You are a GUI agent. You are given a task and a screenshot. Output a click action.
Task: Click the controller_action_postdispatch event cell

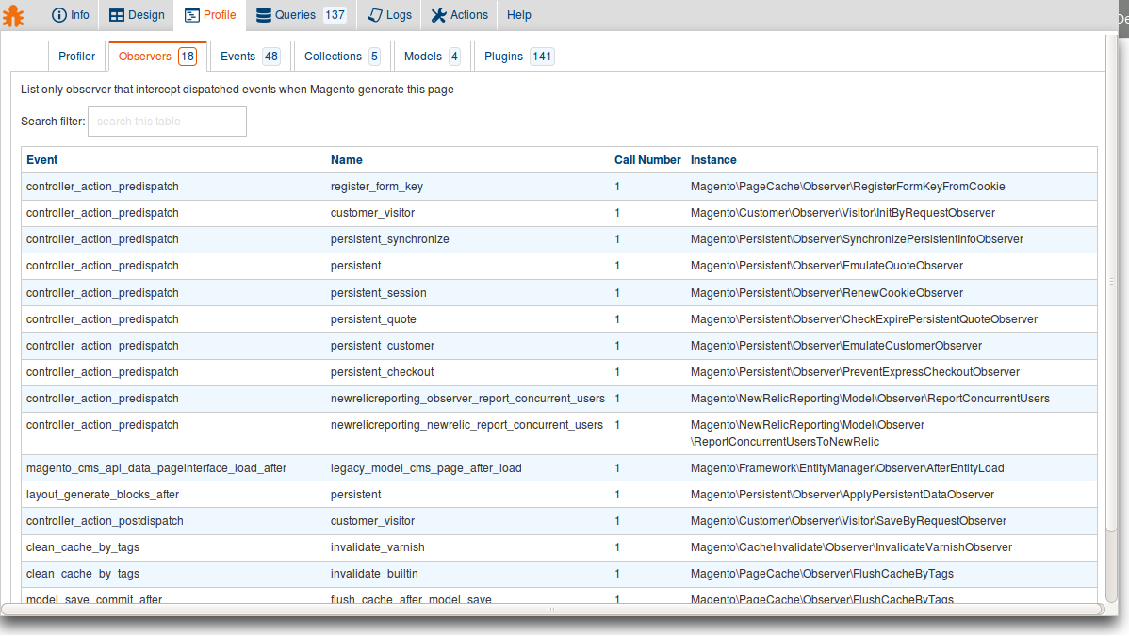coord(105,521)
